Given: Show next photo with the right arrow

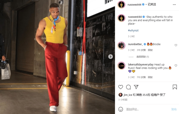Looking at the screenshot, I should point(110,57).
